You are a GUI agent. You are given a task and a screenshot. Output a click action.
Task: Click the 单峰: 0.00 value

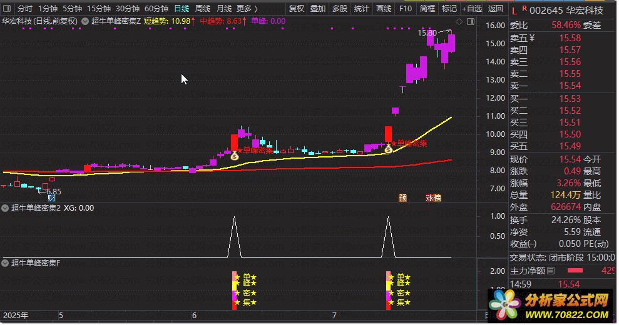(268, 21)
